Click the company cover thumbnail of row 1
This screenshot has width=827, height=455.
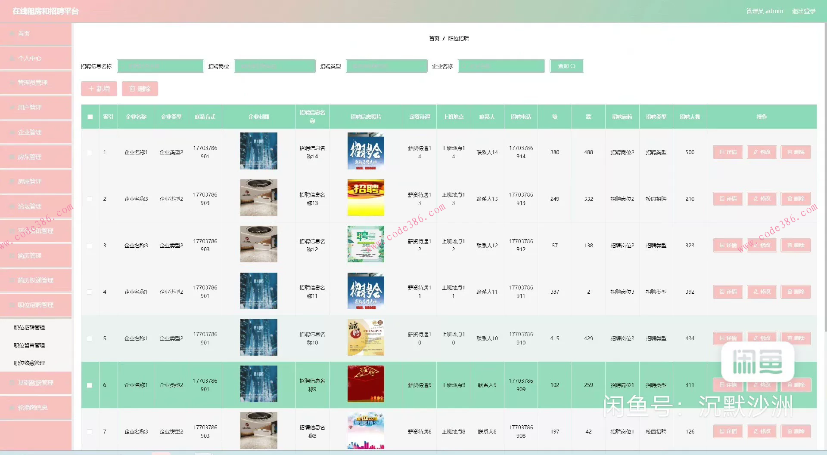[x=258, y=151]
